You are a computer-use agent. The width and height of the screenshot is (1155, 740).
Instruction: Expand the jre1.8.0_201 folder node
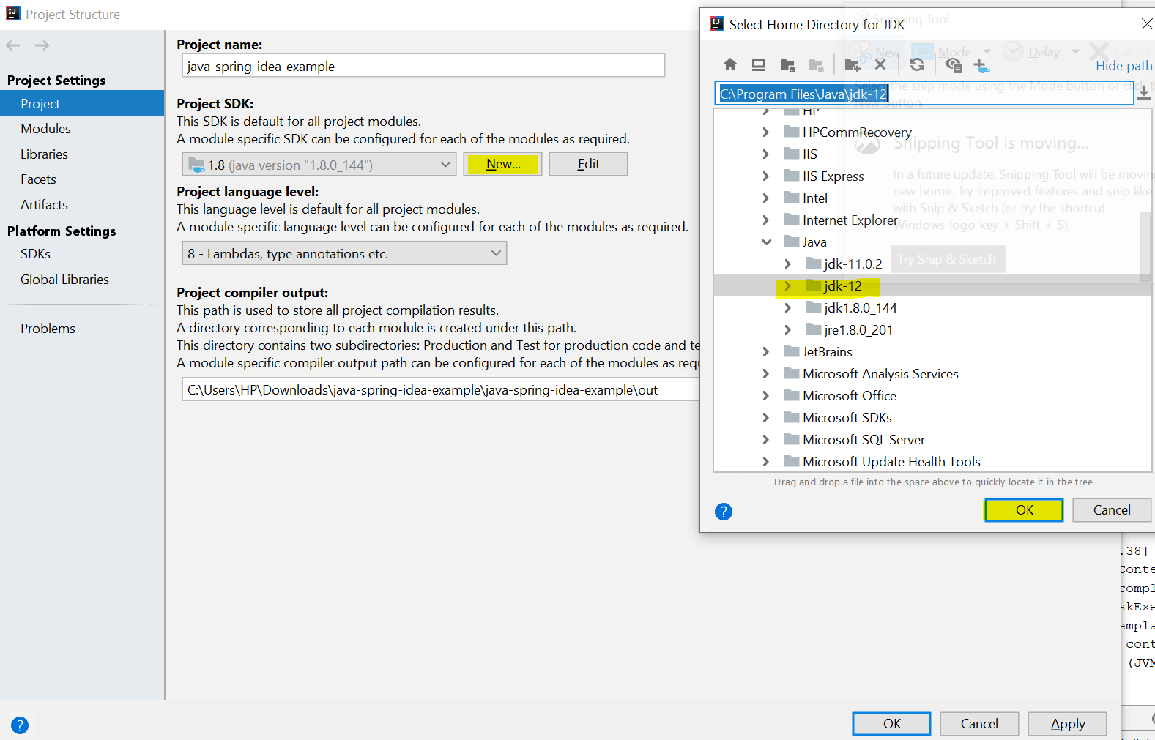pos(788,329)
